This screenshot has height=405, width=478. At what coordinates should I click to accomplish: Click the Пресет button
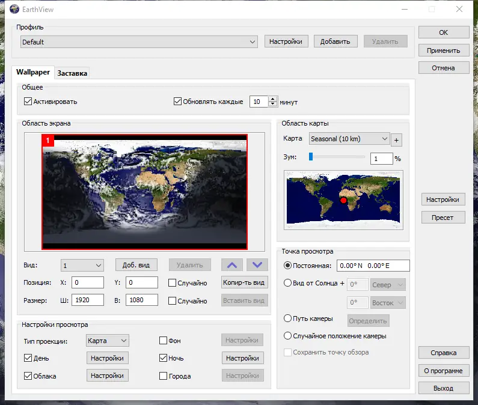(443, 218)
